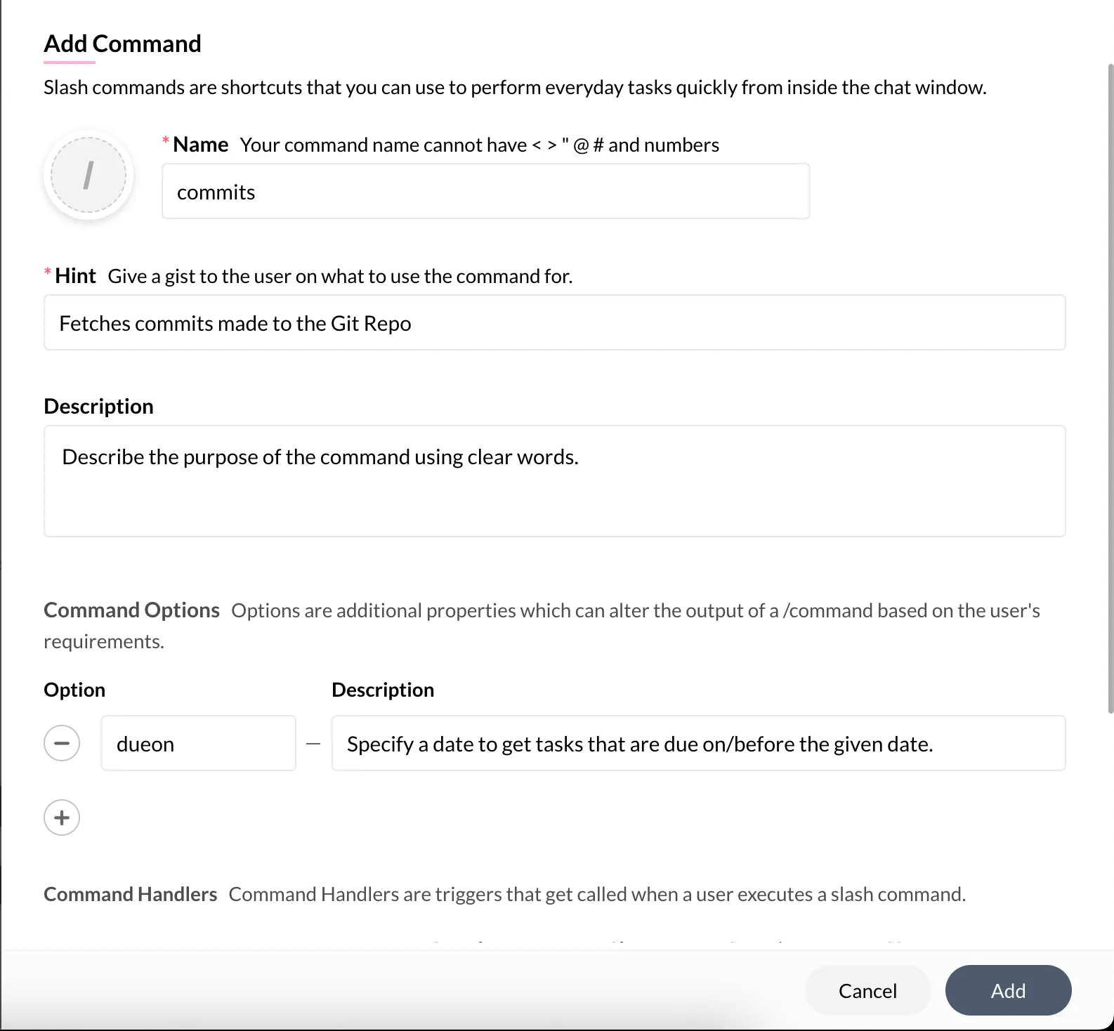Click the Hint field label
This screenshot has width=1114, height=1031.
click(75, 276)
